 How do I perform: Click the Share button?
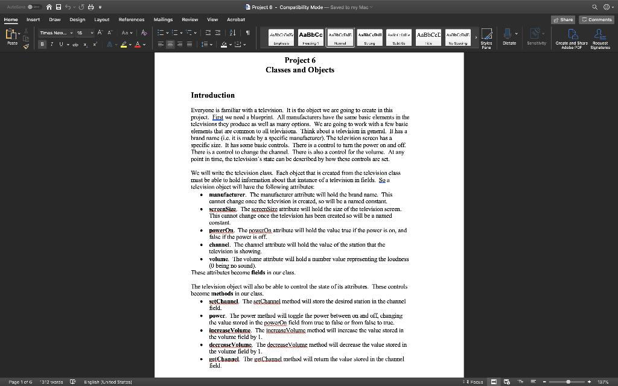coord(562,19)
